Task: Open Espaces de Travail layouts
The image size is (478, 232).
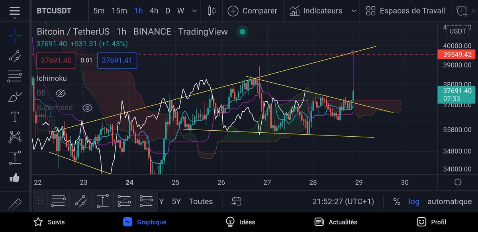Action: coord(405,11)
